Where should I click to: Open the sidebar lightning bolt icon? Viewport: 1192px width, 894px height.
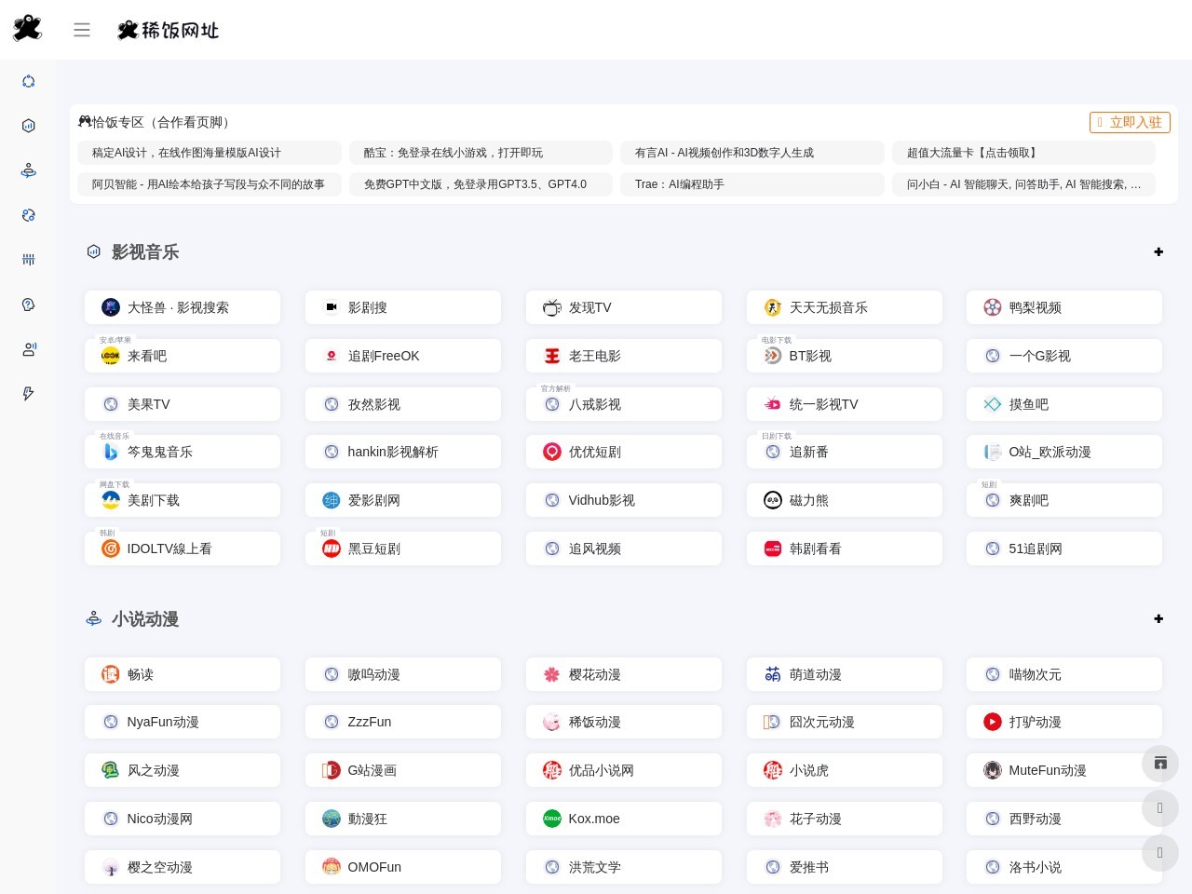coord(28,394)
